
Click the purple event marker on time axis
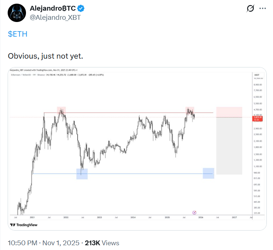tap(194, 212)
